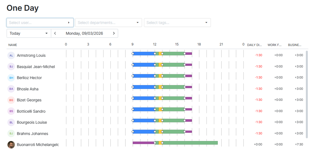Click Bizet Georges +0:00 work value
The image size is (310, 149).
[x=278, y=100]
